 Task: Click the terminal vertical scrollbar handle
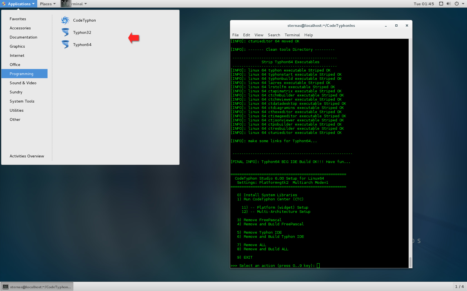pos(410,262)
